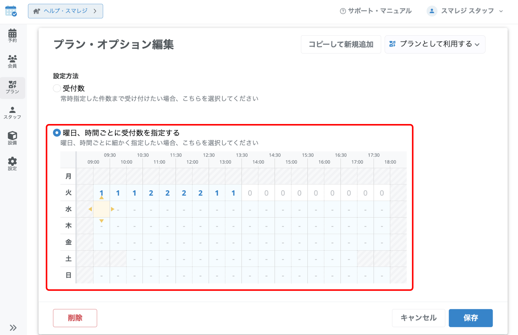This screenshot has height=335, width=518.
Task: Select 曜日、時間ごとに受付数を指定する radio option
Action: click(57, 133)
